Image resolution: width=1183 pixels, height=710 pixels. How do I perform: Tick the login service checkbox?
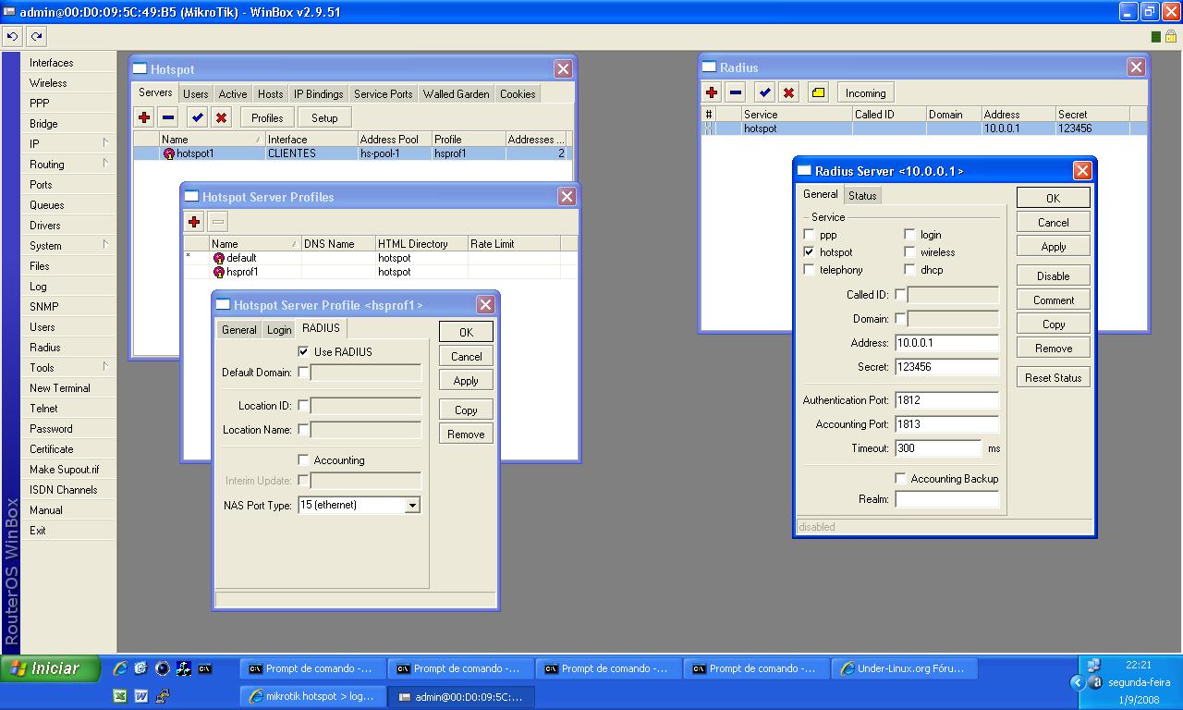pyautogui.click(x=909, y=235)
